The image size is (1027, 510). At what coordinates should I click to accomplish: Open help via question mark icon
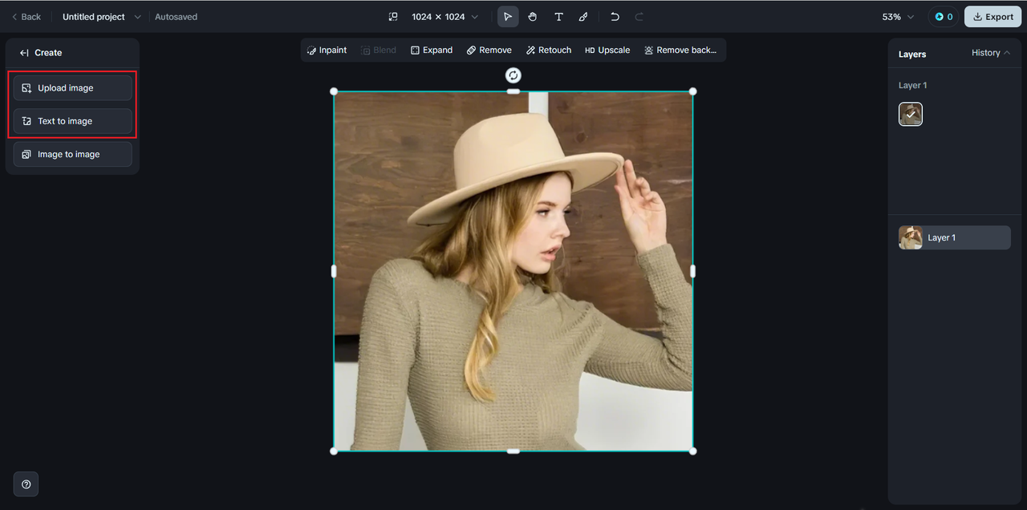pos(26,484)
